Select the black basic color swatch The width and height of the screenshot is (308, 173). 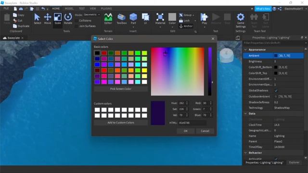(x=97, y=53)
